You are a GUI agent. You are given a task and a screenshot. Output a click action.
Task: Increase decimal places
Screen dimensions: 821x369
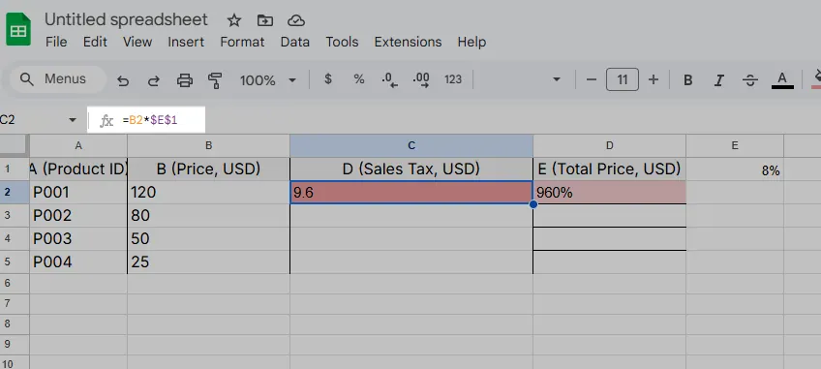[x=421, y=79]
